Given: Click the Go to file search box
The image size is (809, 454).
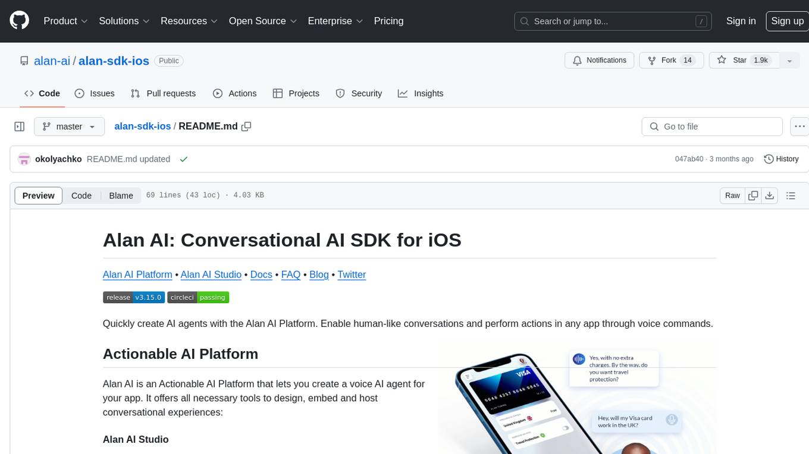Looking at the screenshot, I should click(711, 127).
